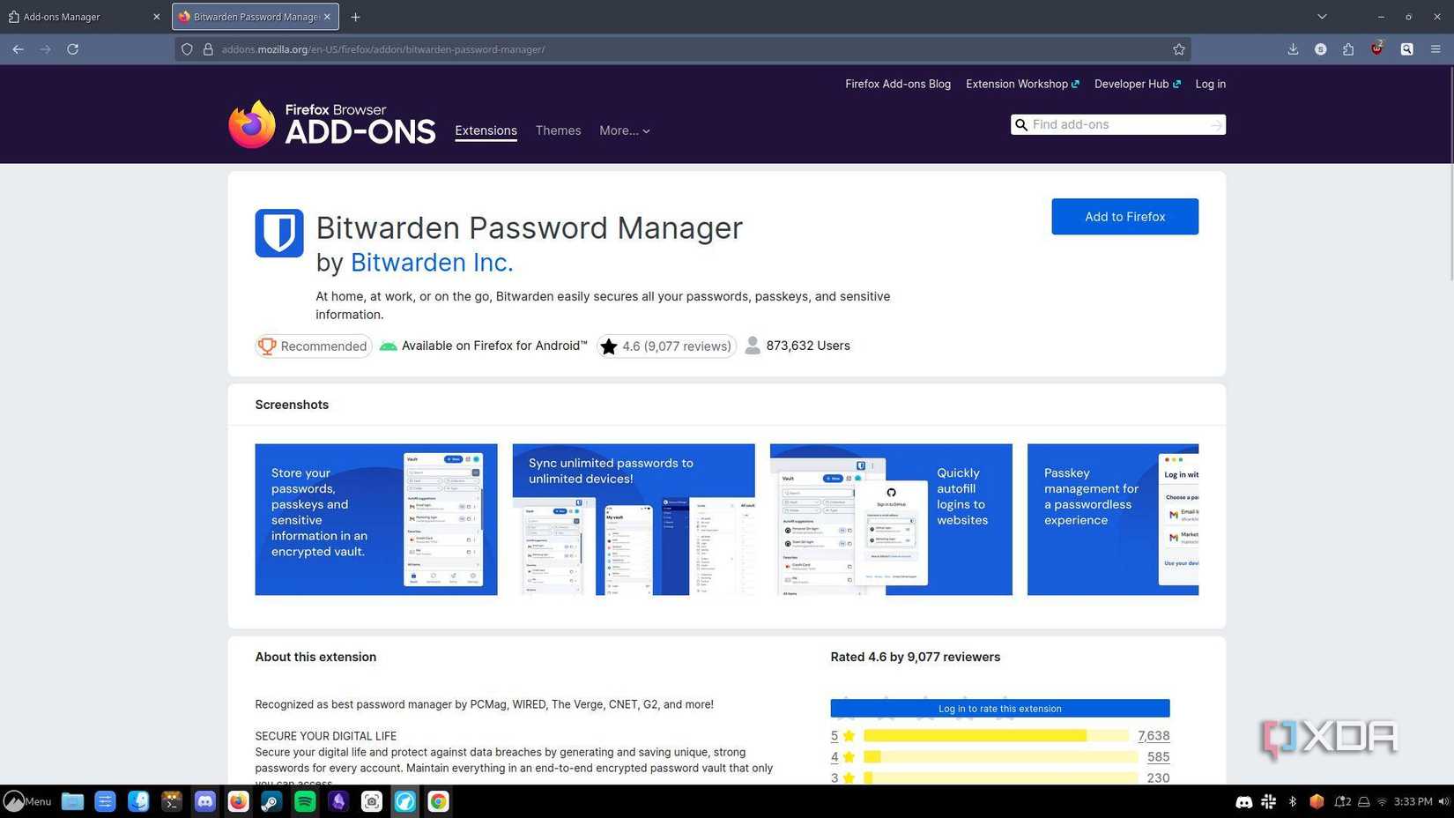Open the Firefox Add-ons Blog link
The image size is (1454, 818).
click(x=897, y=84)
